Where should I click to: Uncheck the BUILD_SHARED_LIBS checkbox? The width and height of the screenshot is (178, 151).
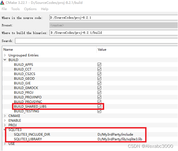click(99, 107)
